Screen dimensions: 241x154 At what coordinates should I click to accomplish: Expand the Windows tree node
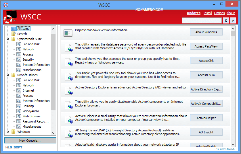[8, 132]
